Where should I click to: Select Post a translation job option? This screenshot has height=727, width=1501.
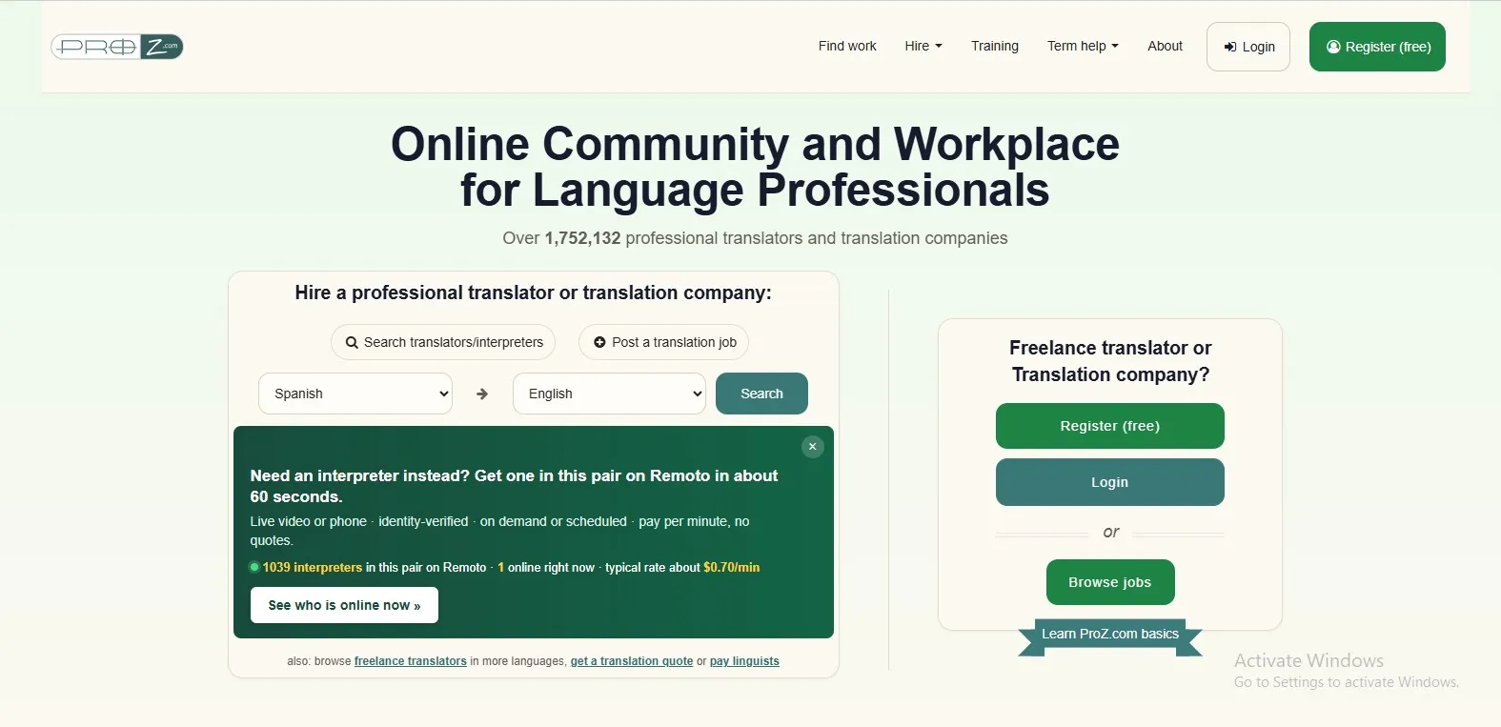tap(664, 342)
